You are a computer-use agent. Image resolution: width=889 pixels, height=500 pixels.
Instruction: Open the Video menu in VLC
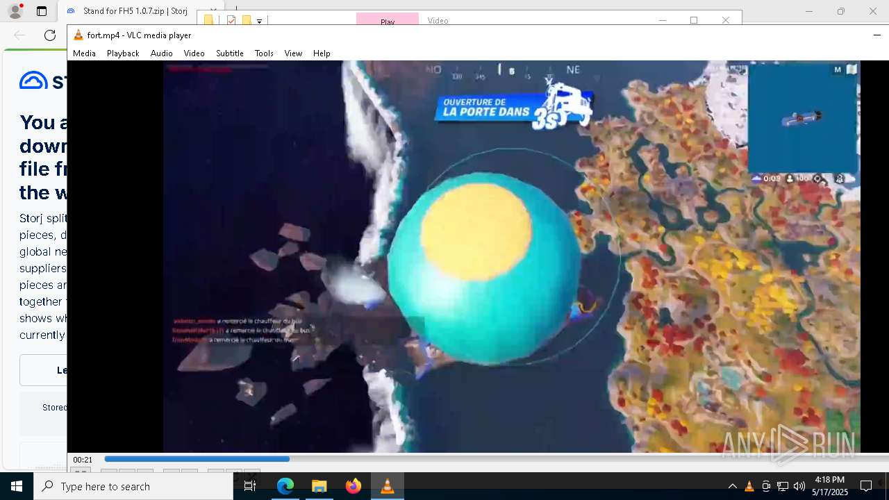(x=194, y=53)
